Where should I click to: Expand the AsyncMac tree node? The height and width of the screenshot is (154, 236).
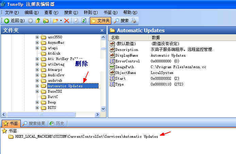tap(37, 42)
